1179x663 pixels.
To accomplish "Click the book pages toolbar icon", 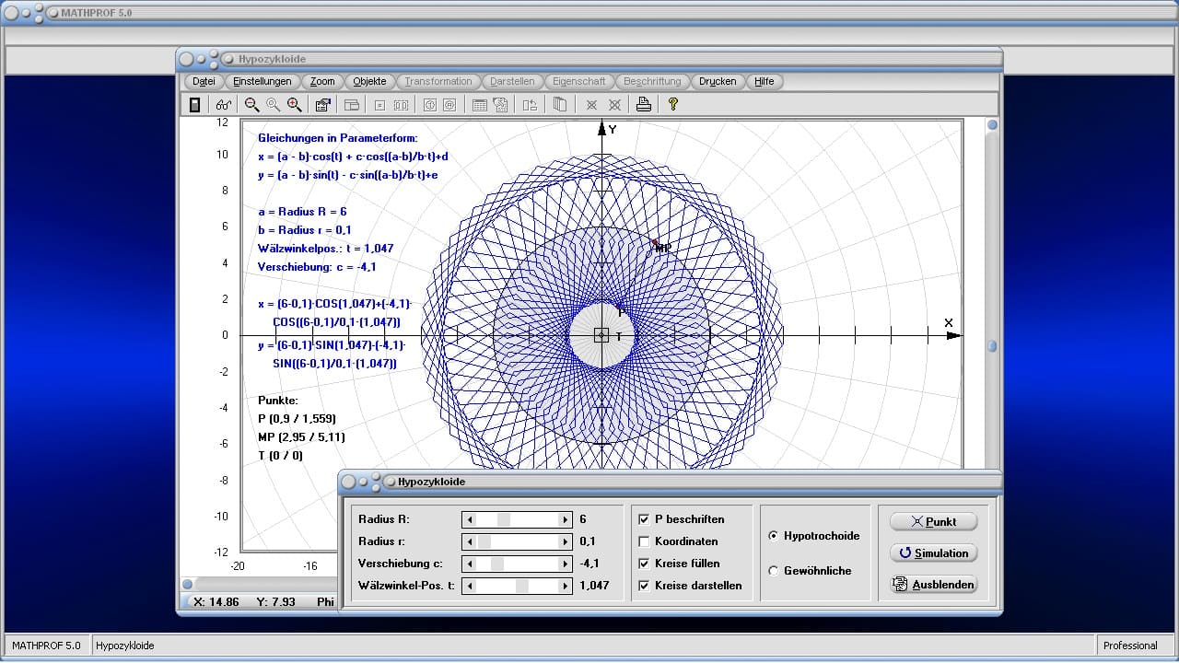I will coord(559,105).
